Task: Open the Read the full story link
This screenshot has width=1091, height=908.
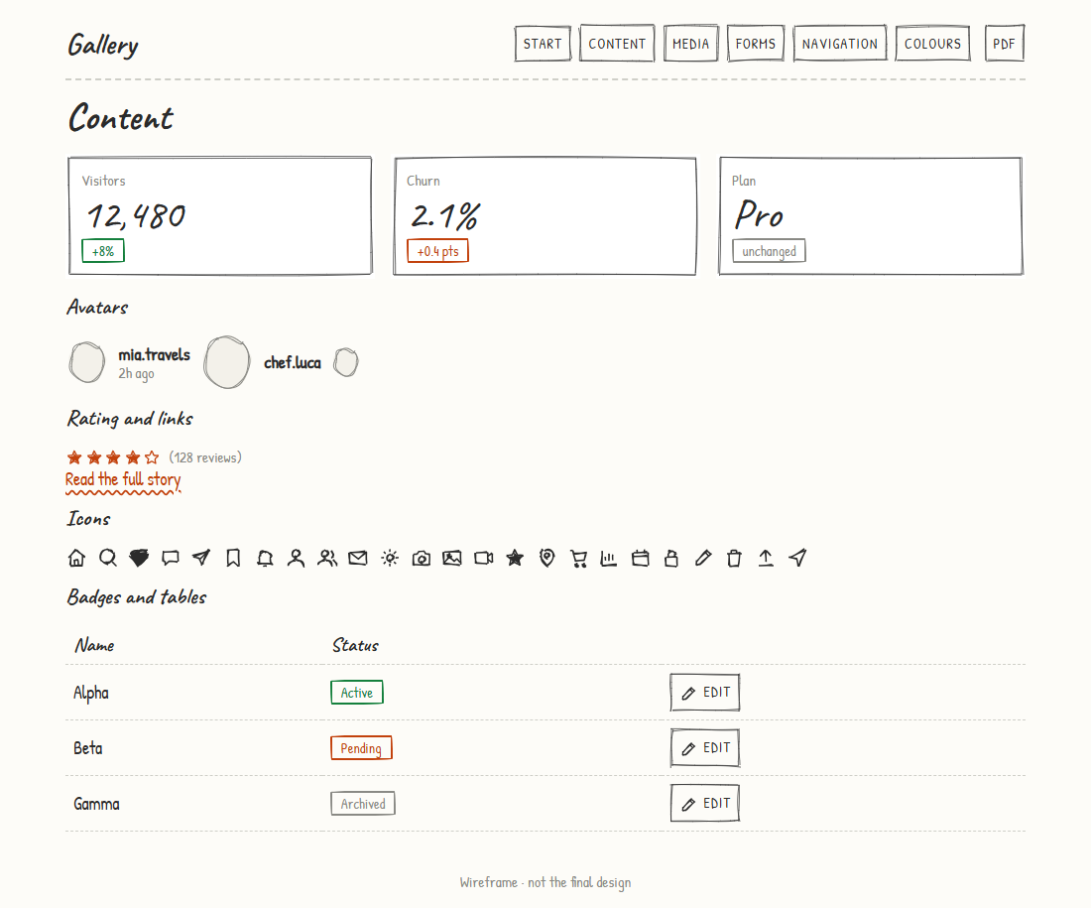Action: coord(123,479)
